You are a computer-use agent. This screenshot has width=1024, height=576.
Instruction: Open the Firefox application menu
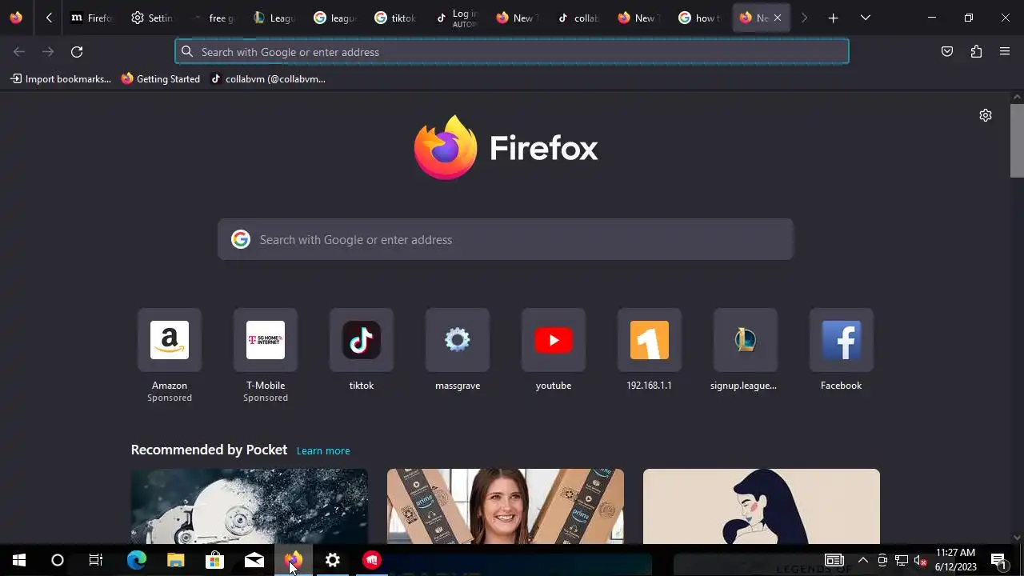(1005, 52)
